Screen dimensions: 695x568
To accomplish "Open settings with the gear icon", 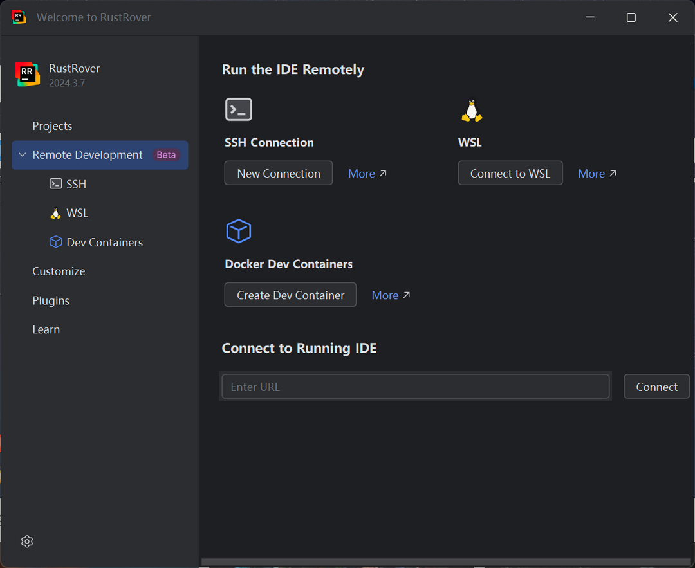I will pyautogui.click(x=27, y=542).
